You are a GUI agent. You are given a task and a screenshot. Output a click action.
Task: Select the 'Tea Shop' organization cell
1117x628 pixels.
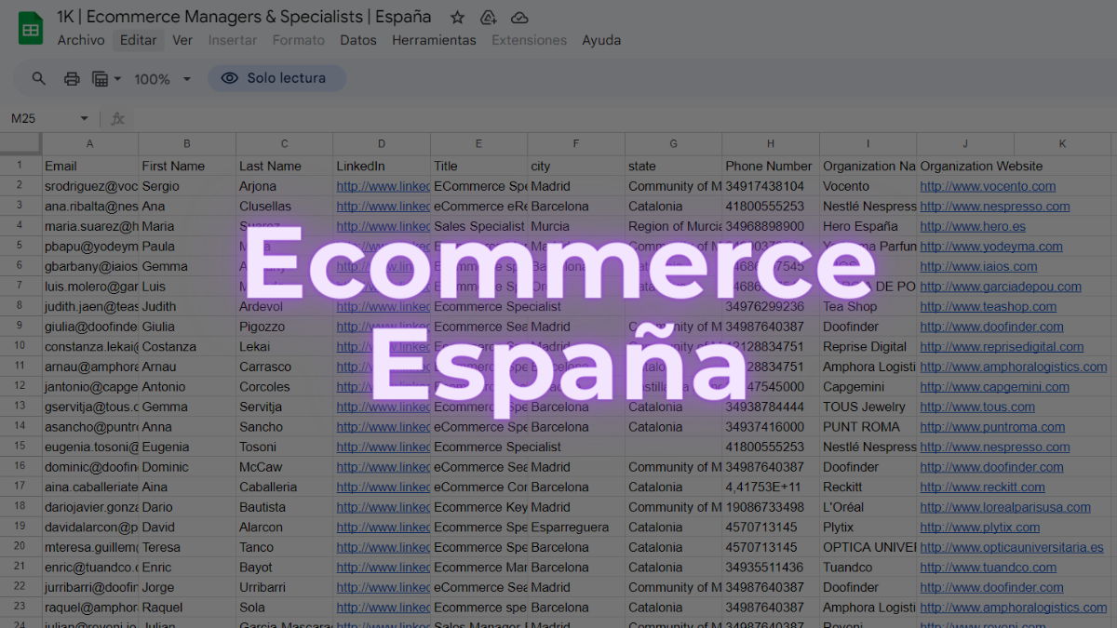click(x=868, y=306)
